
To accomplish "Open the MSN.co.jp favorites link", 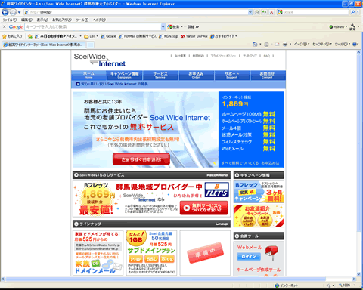I will coord(169,36).
